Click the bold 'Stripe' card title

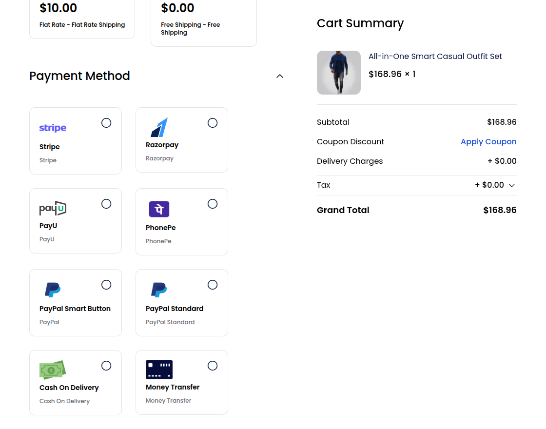49,147
